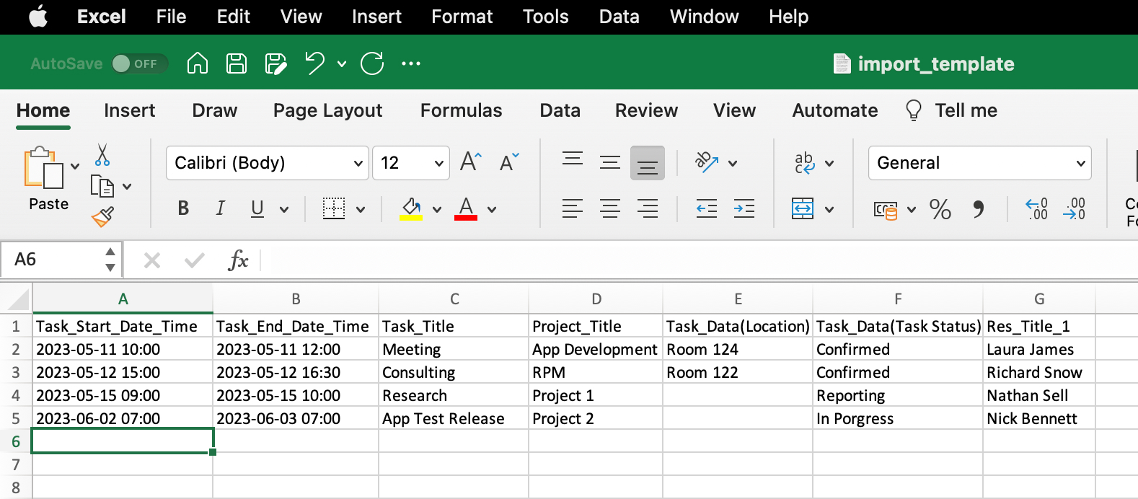Click the Home icon in the title bar

pyautogui.click(x=198, y=63)
